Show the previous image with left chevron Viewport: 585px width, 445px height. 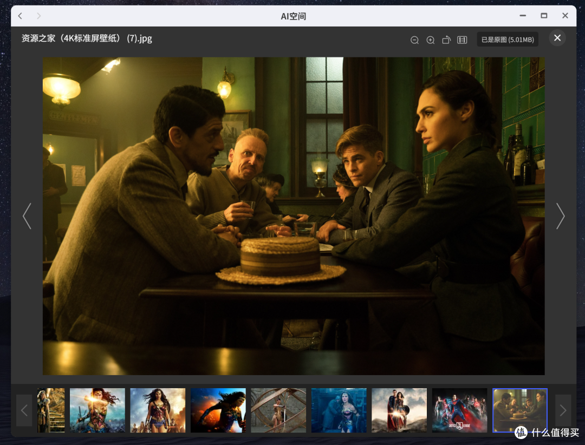click(27, 216)
